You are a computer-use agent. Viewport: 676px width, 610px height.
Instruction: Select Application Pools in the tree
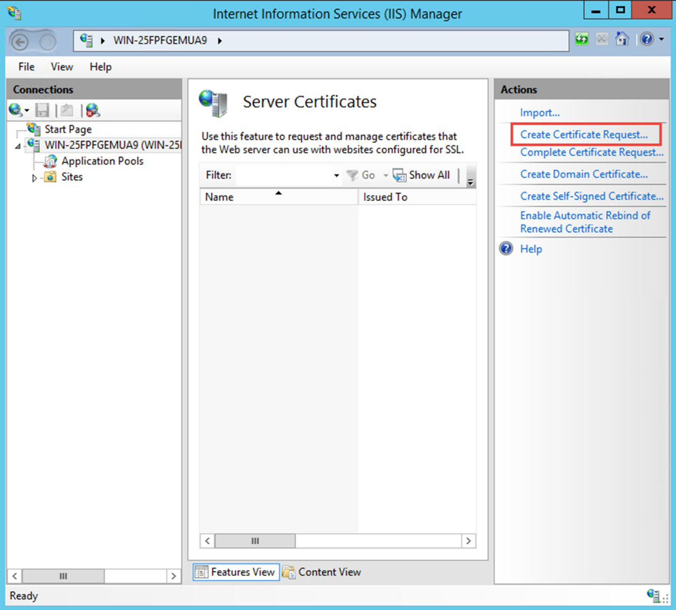point(102,161)
